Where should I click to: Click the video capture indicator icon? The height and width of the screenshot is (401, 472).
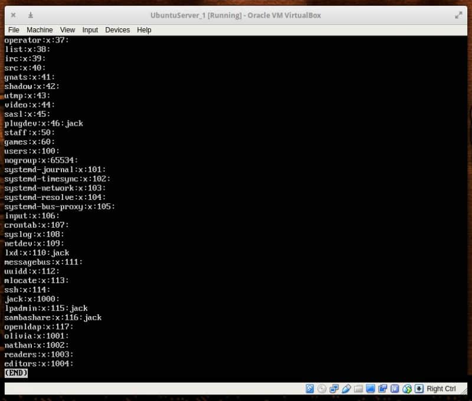click(383, 389)
